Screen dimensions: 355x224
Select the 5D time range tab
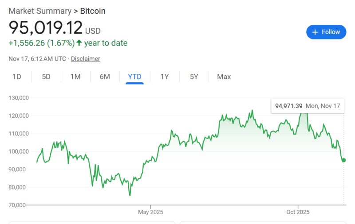(x=46, y=77)
